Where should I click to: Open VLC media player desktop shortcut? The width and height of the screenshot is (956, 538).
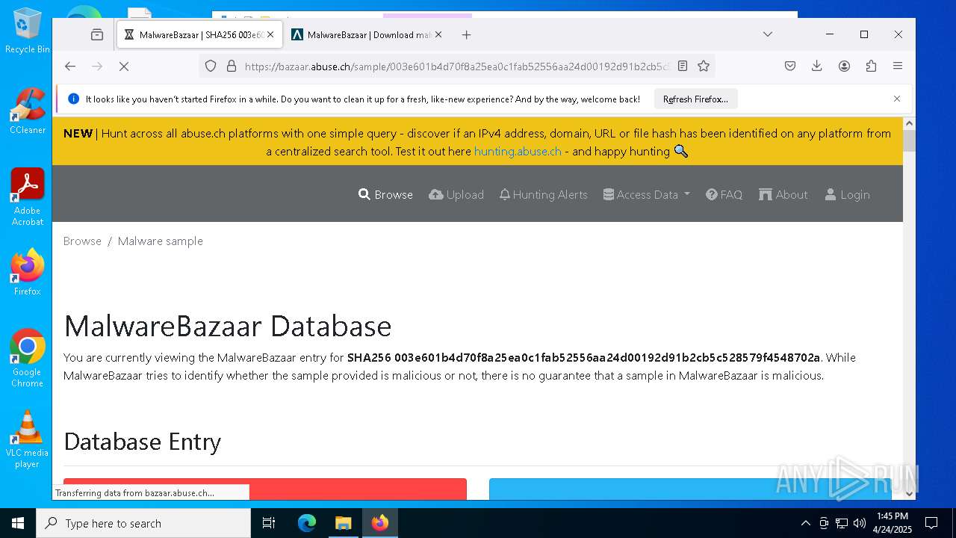tap(28, 439)
